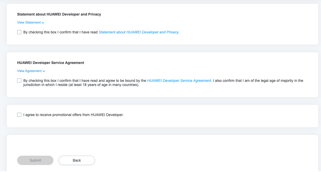321x172 pixels.
Task: Open the HUAWEI Developer Service Agreement link
Action: click(x=179, y=81)
